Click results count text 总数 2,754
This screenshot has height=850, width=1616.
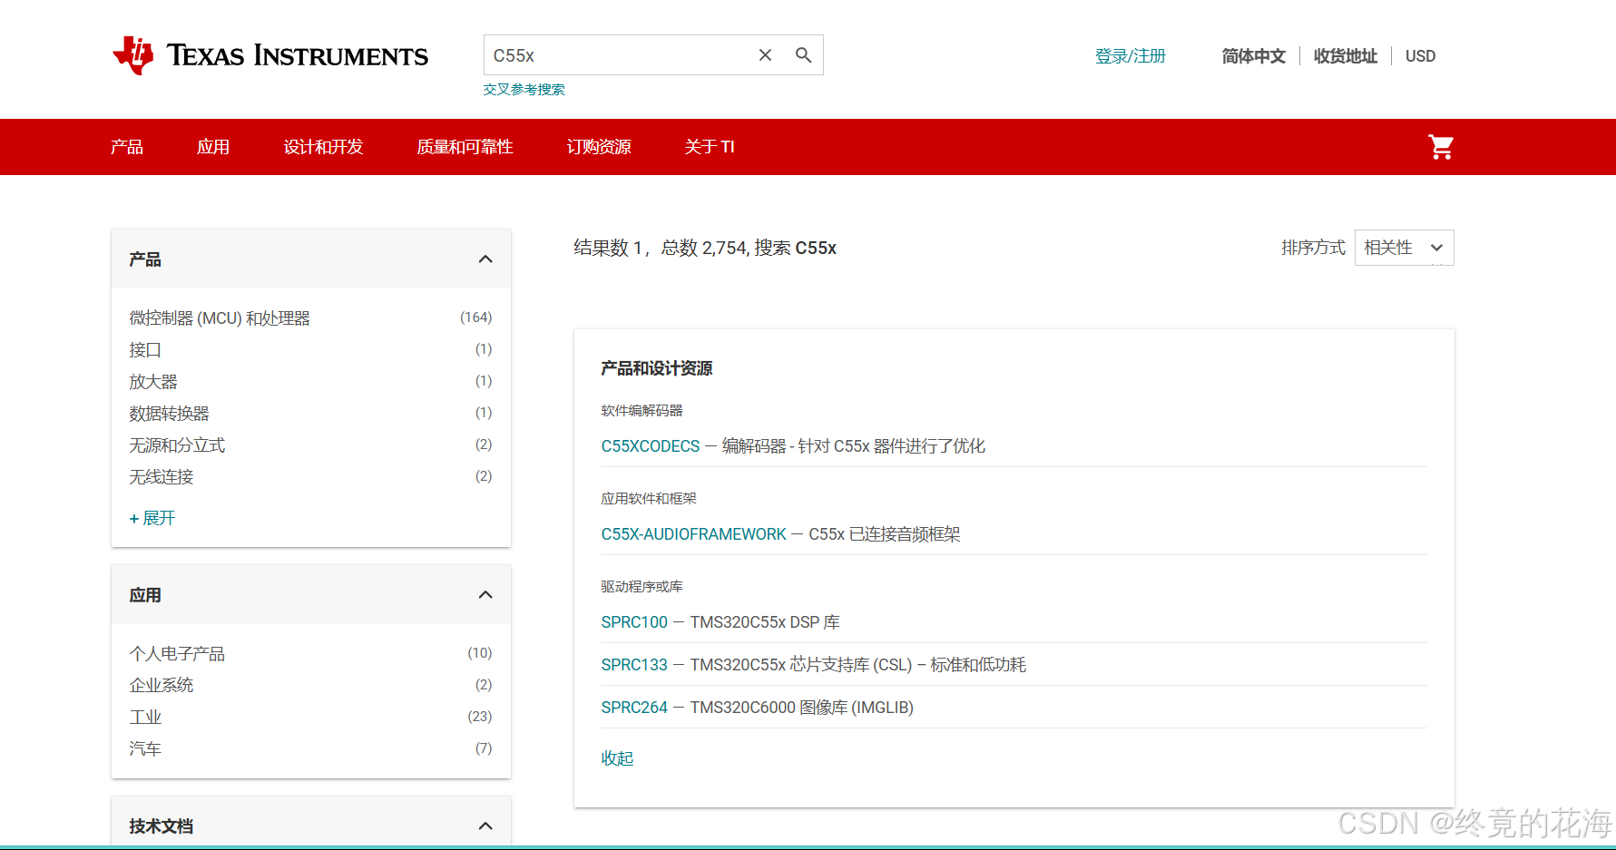(x=704, y=248)
